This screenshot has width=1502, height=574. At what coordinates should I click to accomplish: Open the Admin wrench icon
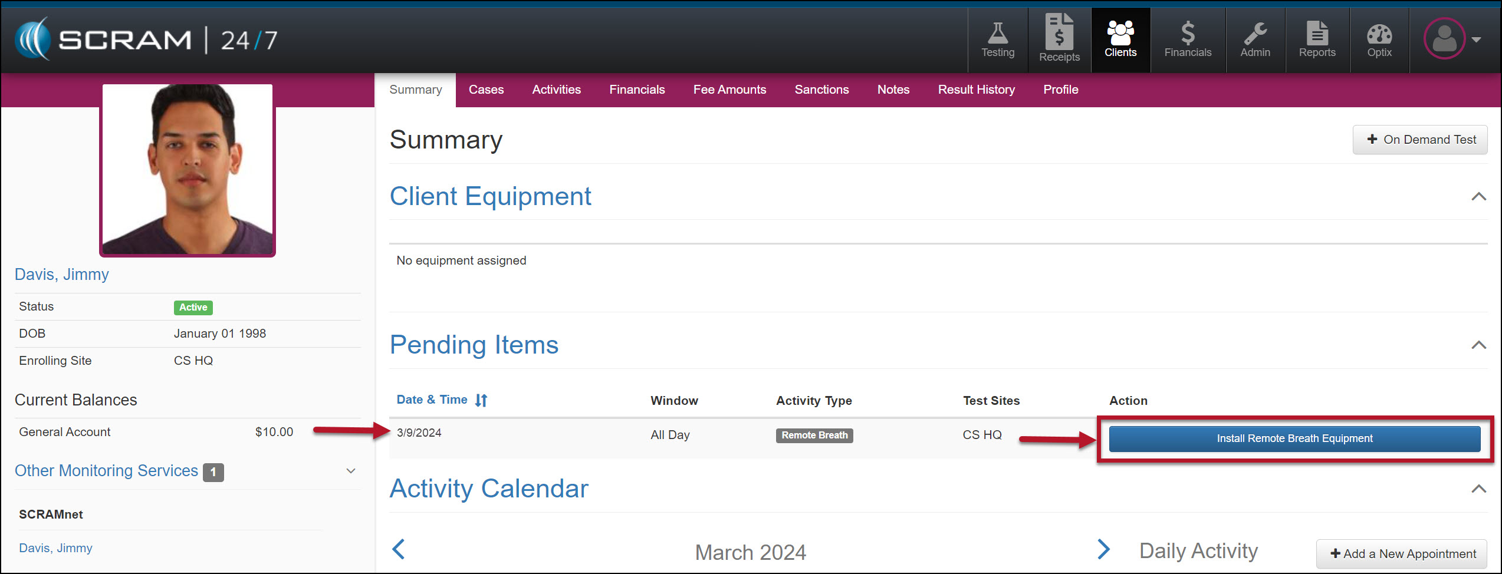pyautogui.click(x=1255, y=40)
